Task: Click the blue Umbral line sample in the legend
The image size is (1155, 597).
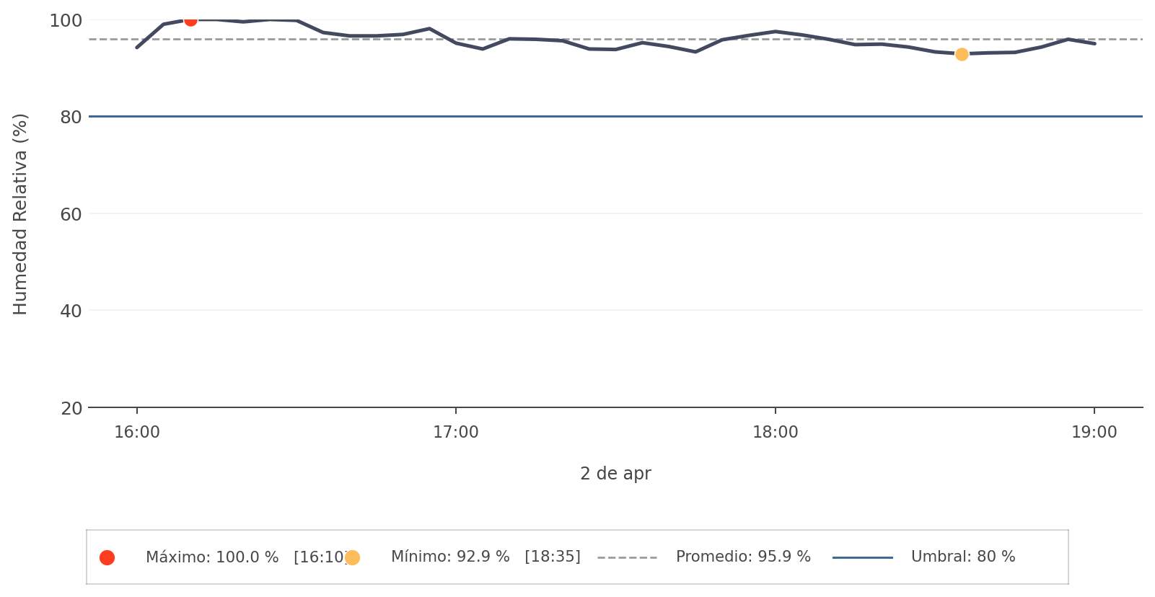Action: point(862,557)
